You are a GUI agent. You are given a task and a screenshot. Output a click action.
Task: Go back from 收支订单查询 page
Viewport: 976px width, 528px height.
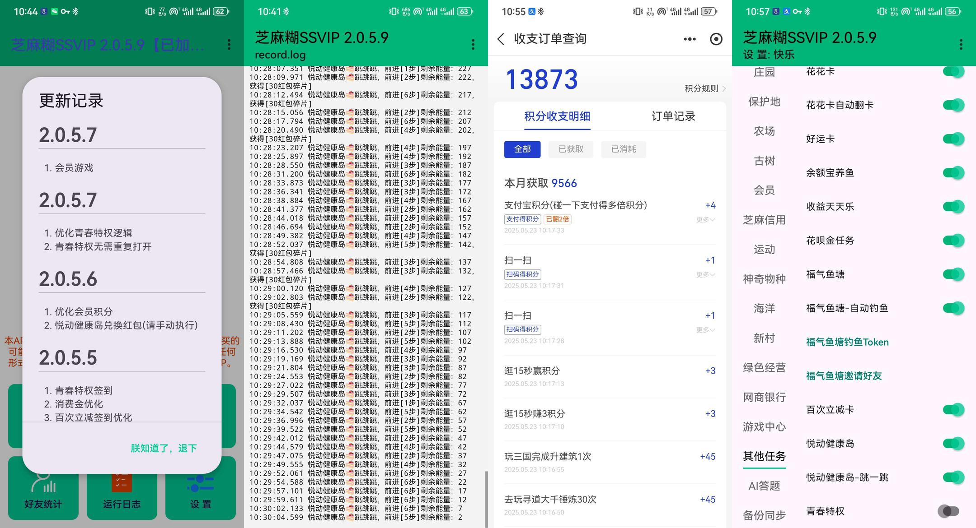[501, 39]
